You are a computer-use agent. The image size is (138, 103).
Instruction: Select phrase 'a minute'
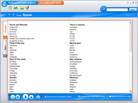point(13,29)
